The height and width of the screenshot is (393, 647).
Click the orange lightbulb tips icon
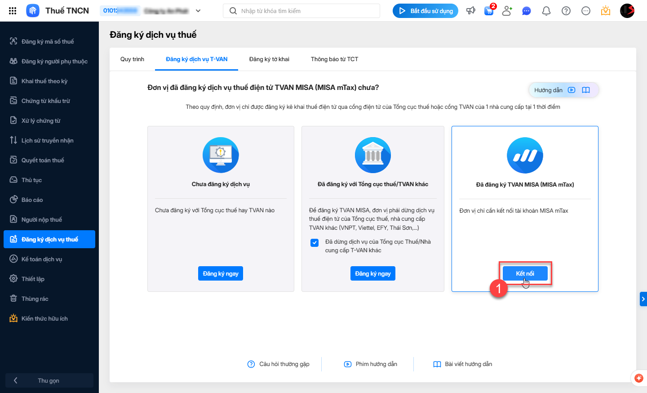pos(606,11)
